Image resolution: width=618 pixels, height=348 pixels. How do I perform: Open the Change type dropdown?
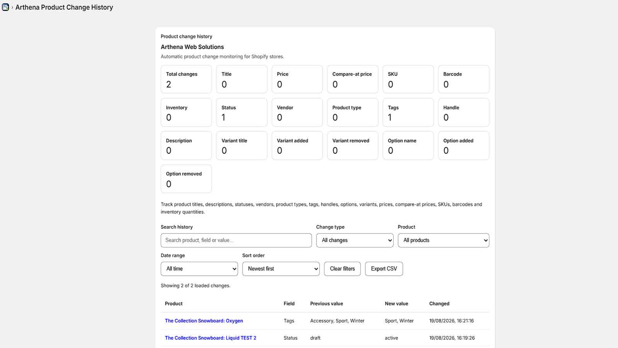pos(355,240)
